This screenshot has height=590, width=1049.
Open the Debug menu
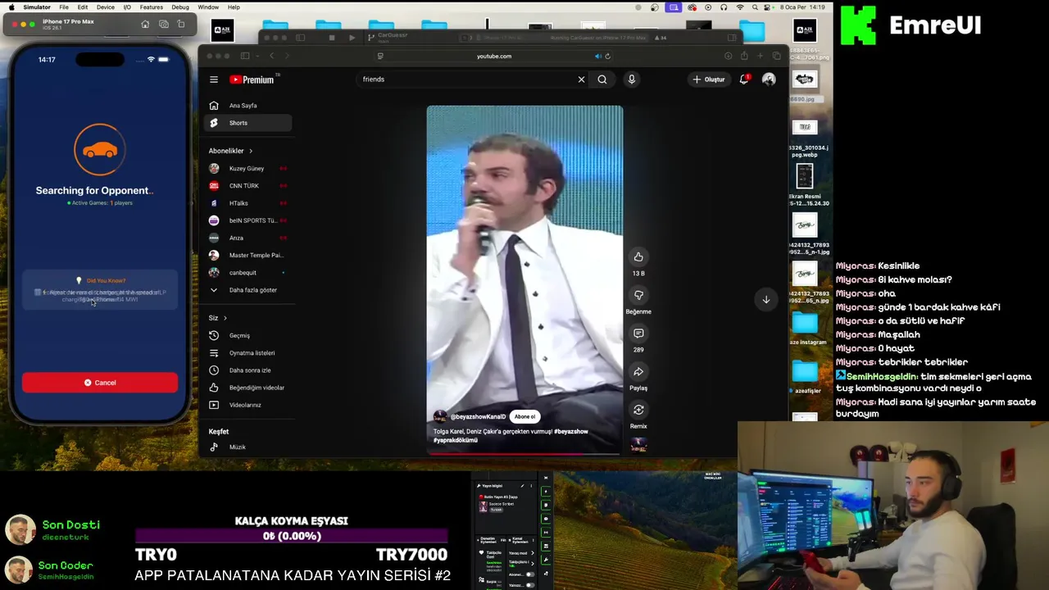click(180, 7)
